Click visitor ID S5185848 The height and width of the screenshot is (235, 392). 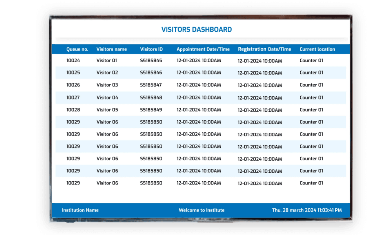click(x=151, y=98)
